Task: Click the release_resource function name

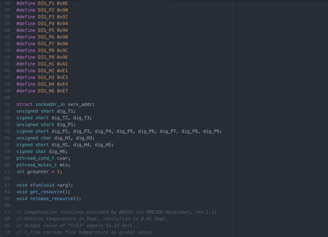Action: 51,199
